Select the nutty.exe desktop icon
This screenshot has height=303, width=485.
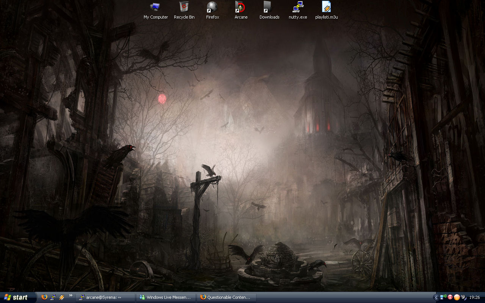(298, 7)
